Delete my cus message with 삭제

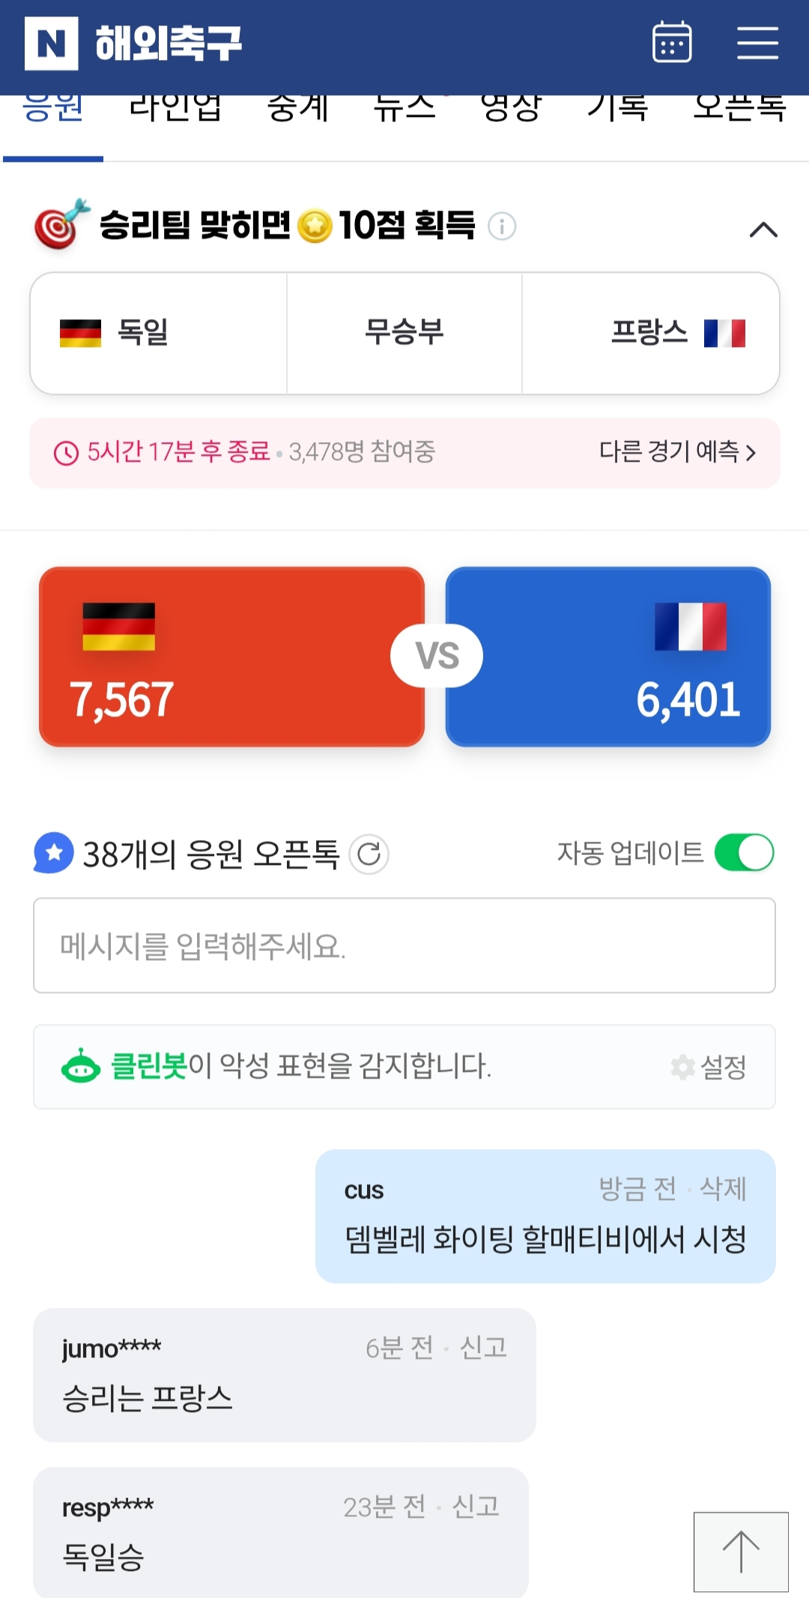[x=723, y=1189]
